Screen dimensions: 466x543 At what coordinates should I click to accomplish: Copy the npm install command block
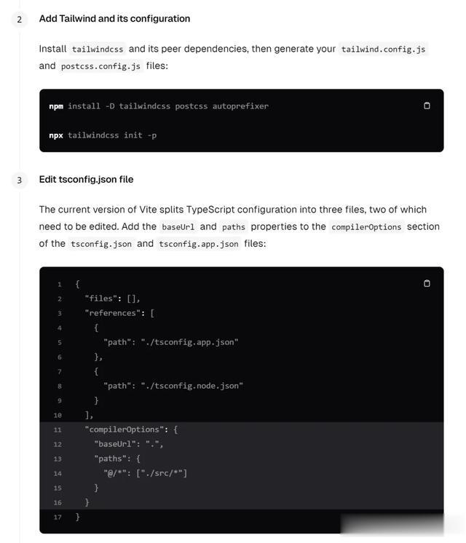(x=427, y=106)
